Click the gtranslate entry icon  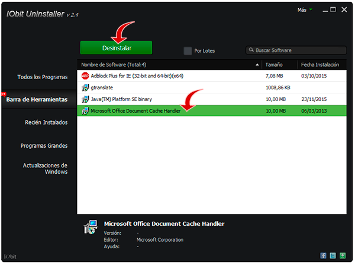click(85, 87)
